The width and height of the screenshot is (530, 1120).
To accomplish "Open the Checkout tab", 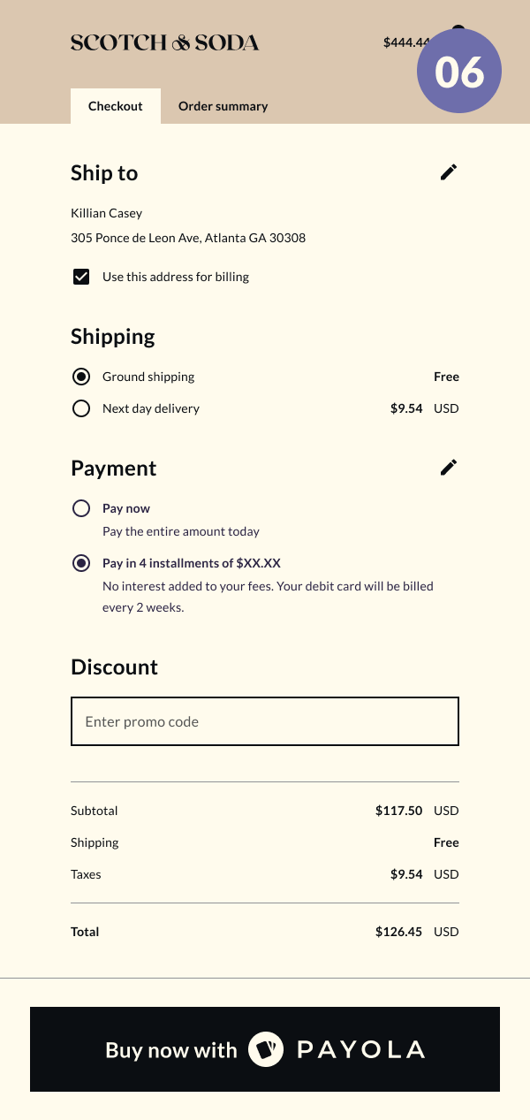I will (116, 106).
